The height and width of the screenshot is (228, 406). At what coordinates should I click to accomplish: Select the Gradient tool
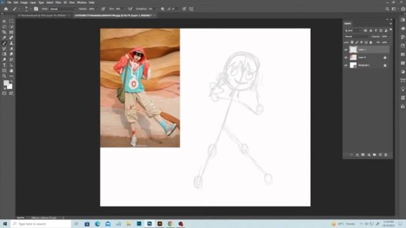pos(4,54)
